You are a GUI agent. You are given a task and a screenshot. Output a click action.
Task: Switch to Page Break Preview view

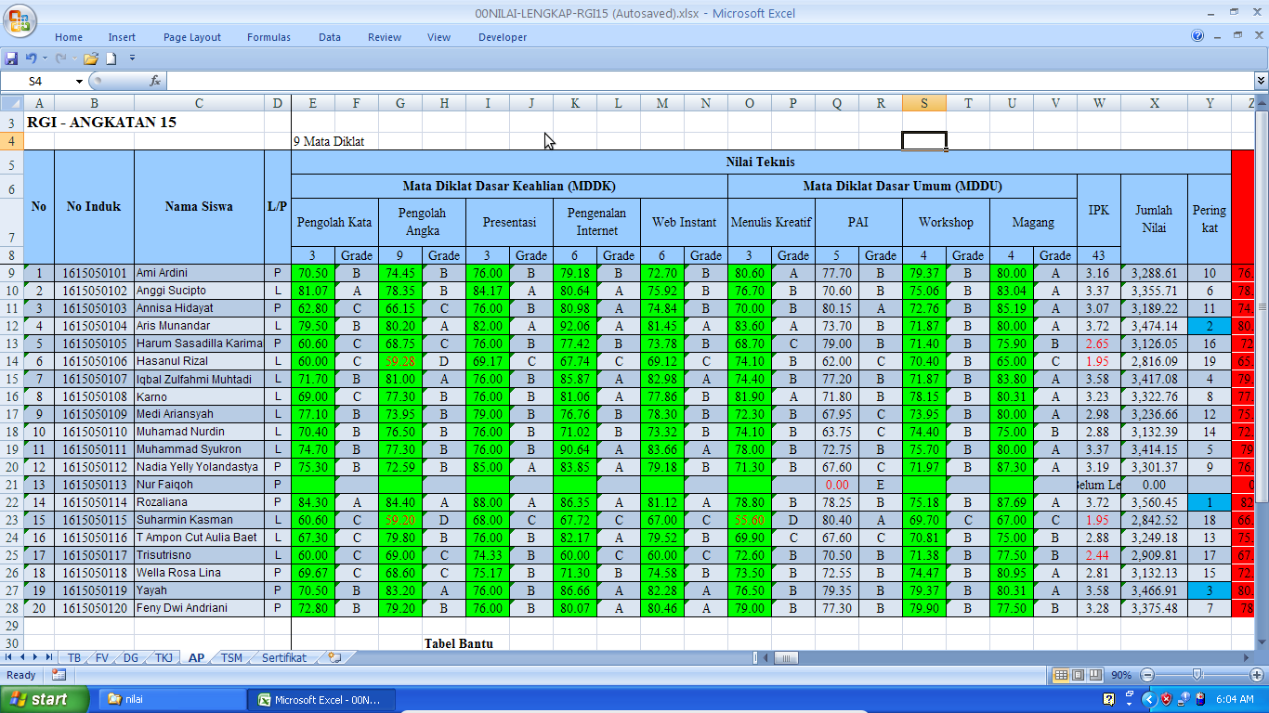(x=1095, y=675)
